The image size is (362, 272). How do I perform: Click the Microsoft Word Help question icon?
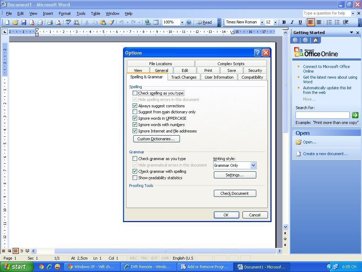click(x=189, y=22)
